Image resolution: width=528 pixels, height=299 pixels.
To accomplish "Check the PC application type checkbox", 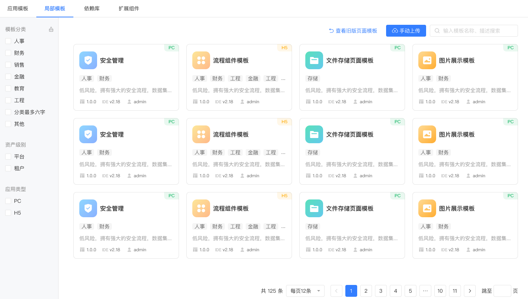I will click(x=8, y=201).
